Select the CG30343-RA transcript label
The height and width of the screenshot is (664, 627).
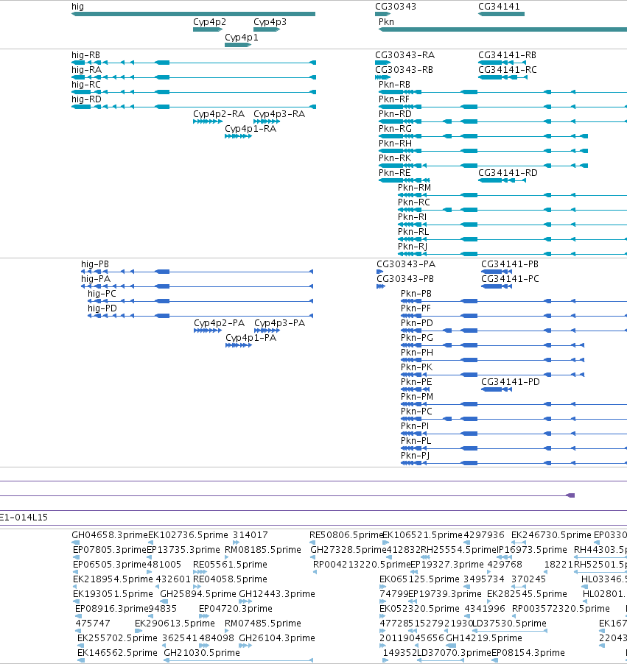pos(404,55)
